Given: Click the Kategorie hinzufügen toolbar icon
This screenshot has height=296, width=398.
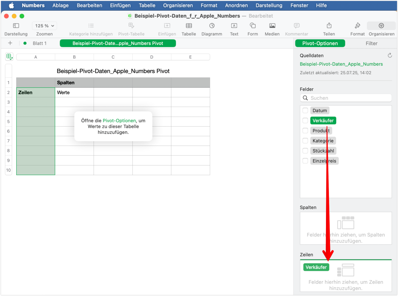Looking at the screenshot, I should (91, 26).
